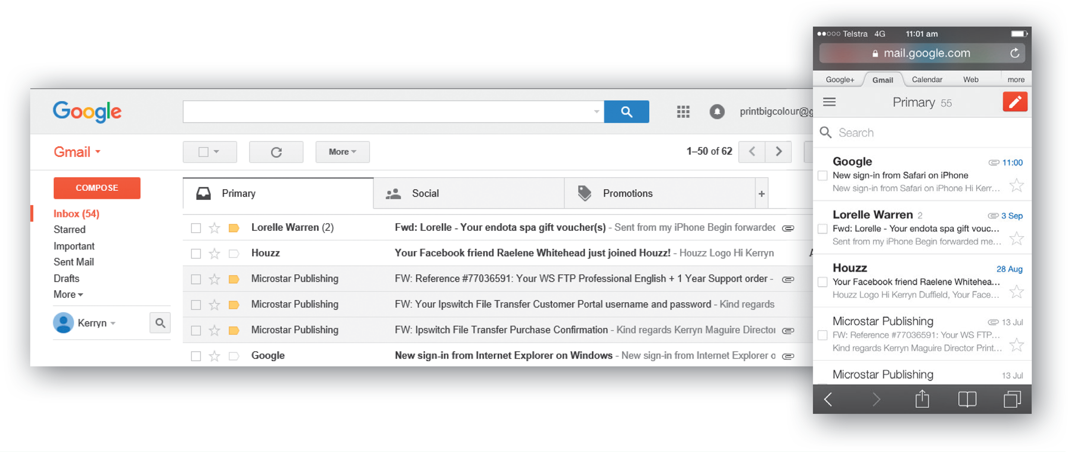Star the Houzz email in desktop inbox

tap(214, 254)
